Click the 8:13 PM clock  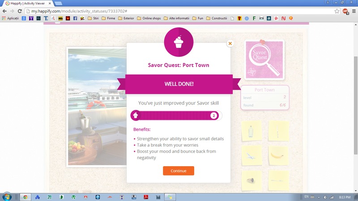(x=345, y=197)
